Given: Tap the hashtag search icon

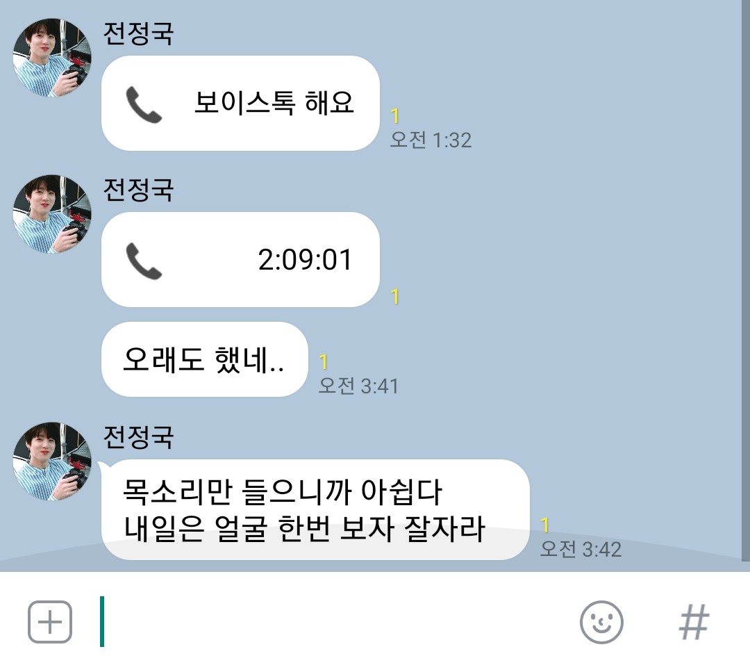Looking at the screenshot, I should point(694,622).
